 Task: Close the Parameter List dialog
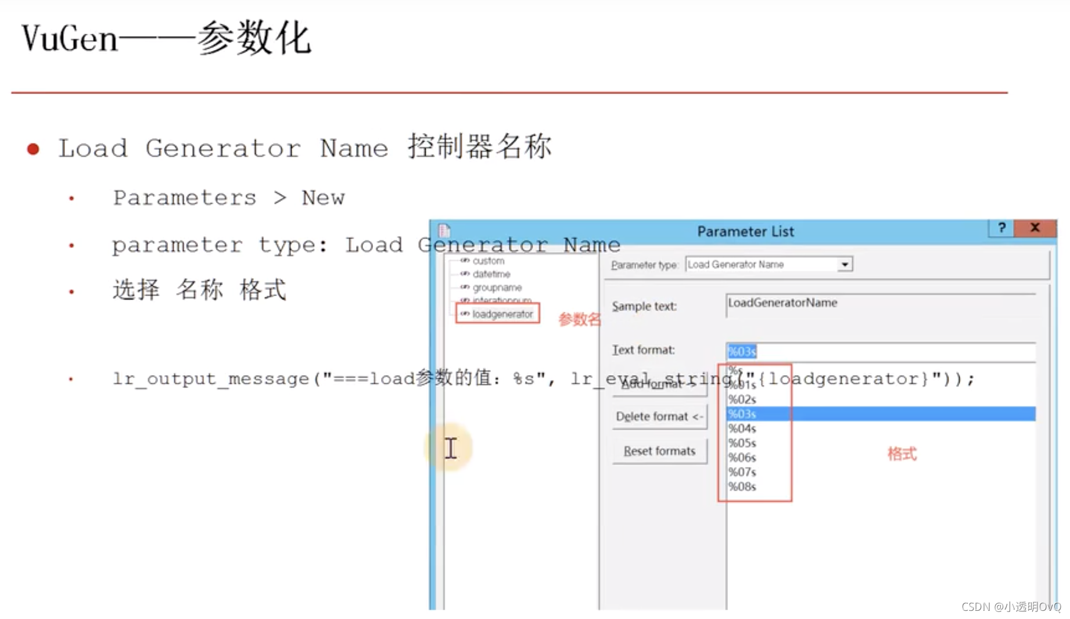(1035, 228)
